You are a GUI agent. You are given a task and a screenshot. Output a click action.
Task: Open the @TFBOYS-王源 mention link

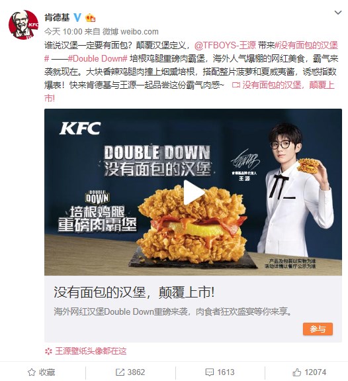pos(225,46)
